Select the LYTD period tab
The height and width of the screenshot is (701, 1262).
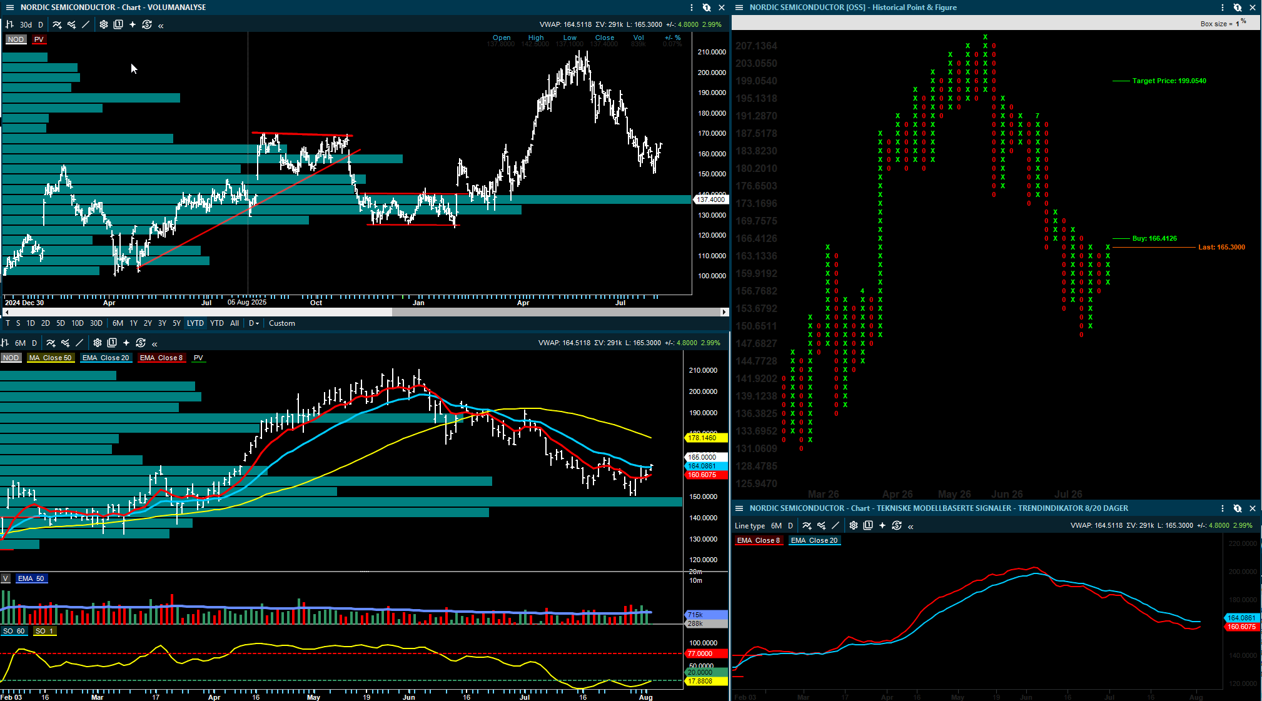click(x=195, y=323)
